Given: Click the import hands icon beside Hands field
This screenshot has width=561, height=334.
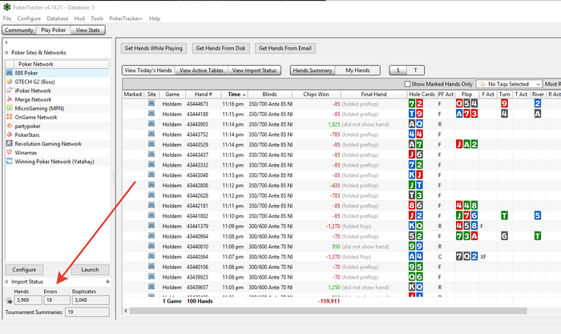Looking at the screenshot, I should click(9, 300).
